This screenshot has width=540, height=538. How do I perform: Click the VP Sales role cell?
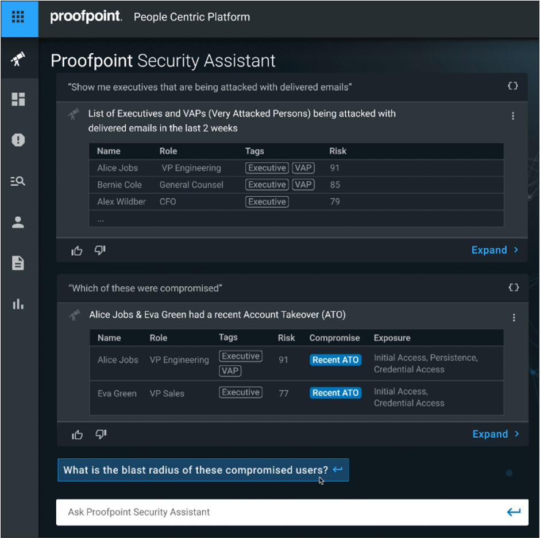tap(167, 393)
